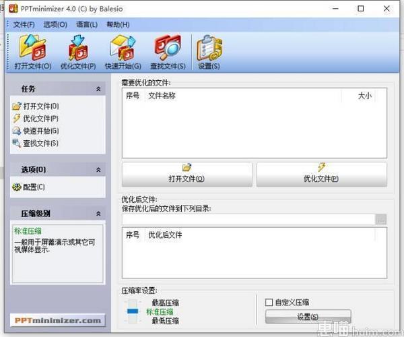The image size is (404, 337).
Task: Open 设置(S) from the toolbar
Action: (x=209, y=52)
